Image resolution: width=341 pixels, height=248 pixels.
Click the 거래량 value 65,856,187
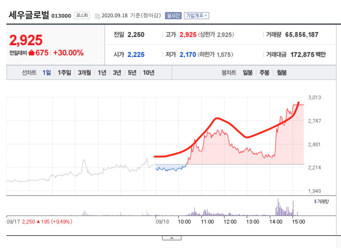pyautogui.click(x=302, y=35)
